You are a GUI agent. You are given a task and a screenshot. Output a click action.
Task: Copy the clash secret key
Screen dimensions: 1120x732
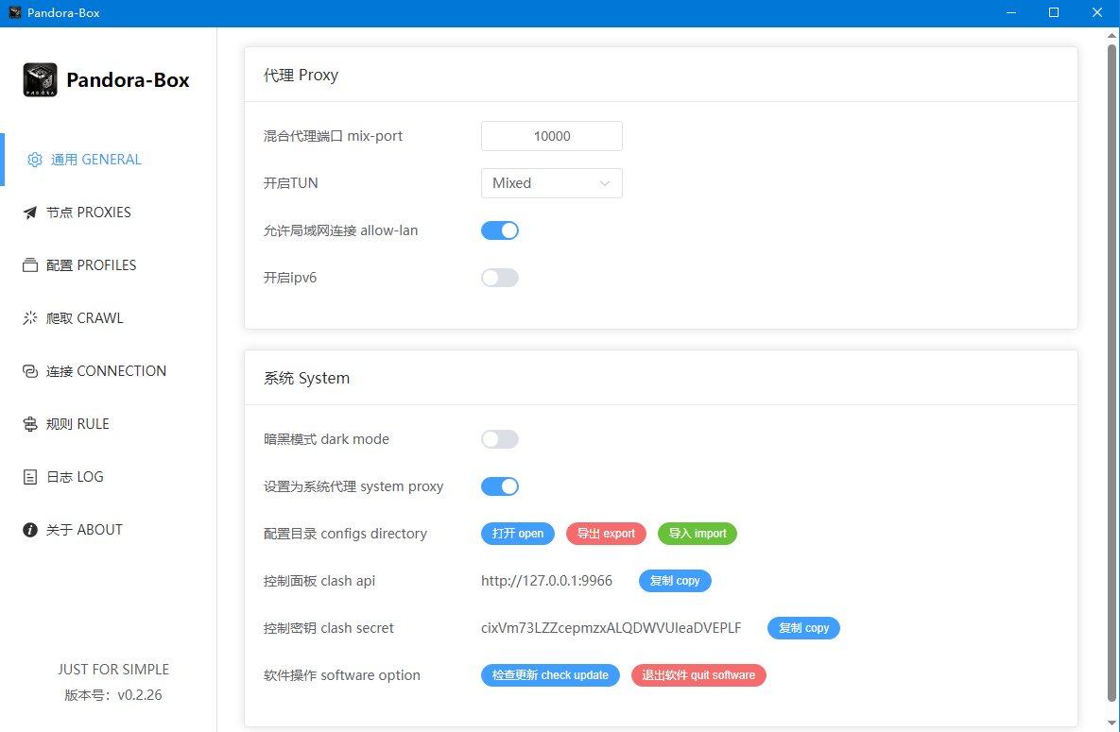[x=803, y=628]
